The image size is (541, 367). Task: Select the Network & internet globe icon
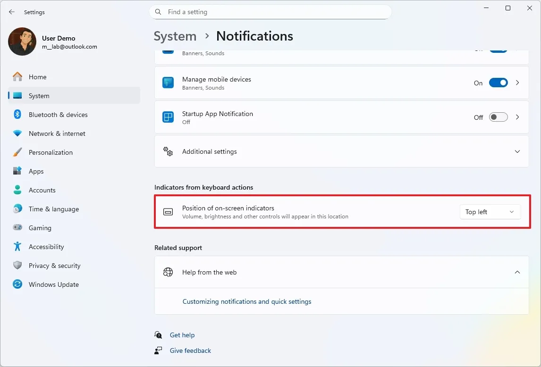click(x=17, y=133)
